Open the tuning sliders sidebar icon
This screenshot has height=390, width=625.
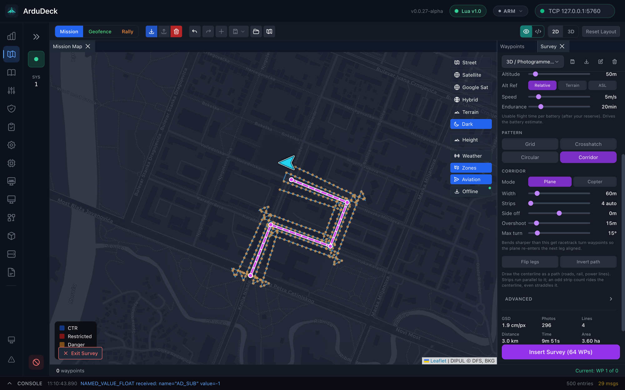(12, 91)
